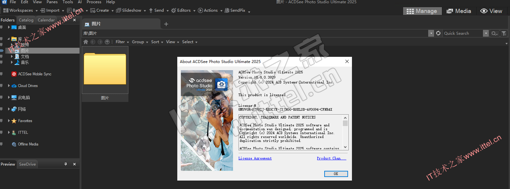Viewport: 510px width, 189px height.
Task: Open the Sort dropdown
Action: tap(157, 42)
